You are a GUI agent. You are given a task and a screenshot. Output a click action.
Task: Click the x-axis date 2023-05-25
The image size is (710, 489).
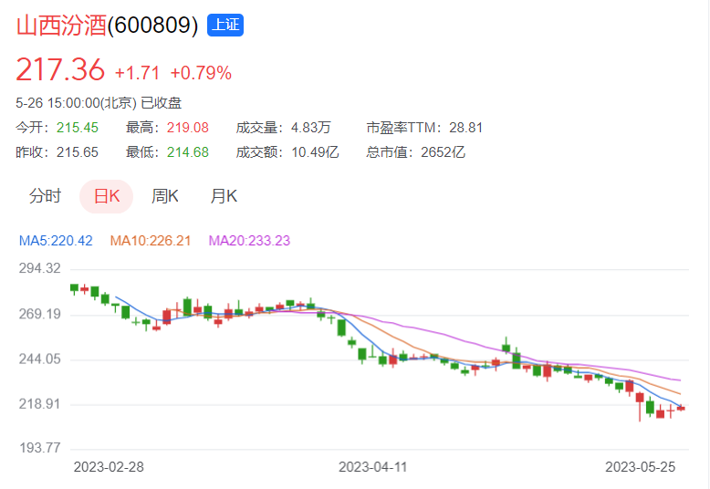[x=641, y=467]
